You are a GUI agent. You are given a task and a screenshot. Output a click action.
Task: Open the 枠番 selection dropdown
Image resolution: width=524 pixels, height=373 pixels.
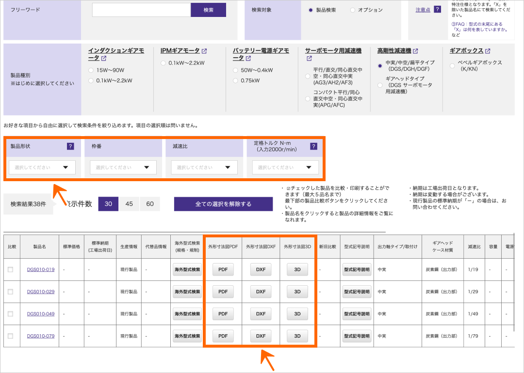click(123, 168)
